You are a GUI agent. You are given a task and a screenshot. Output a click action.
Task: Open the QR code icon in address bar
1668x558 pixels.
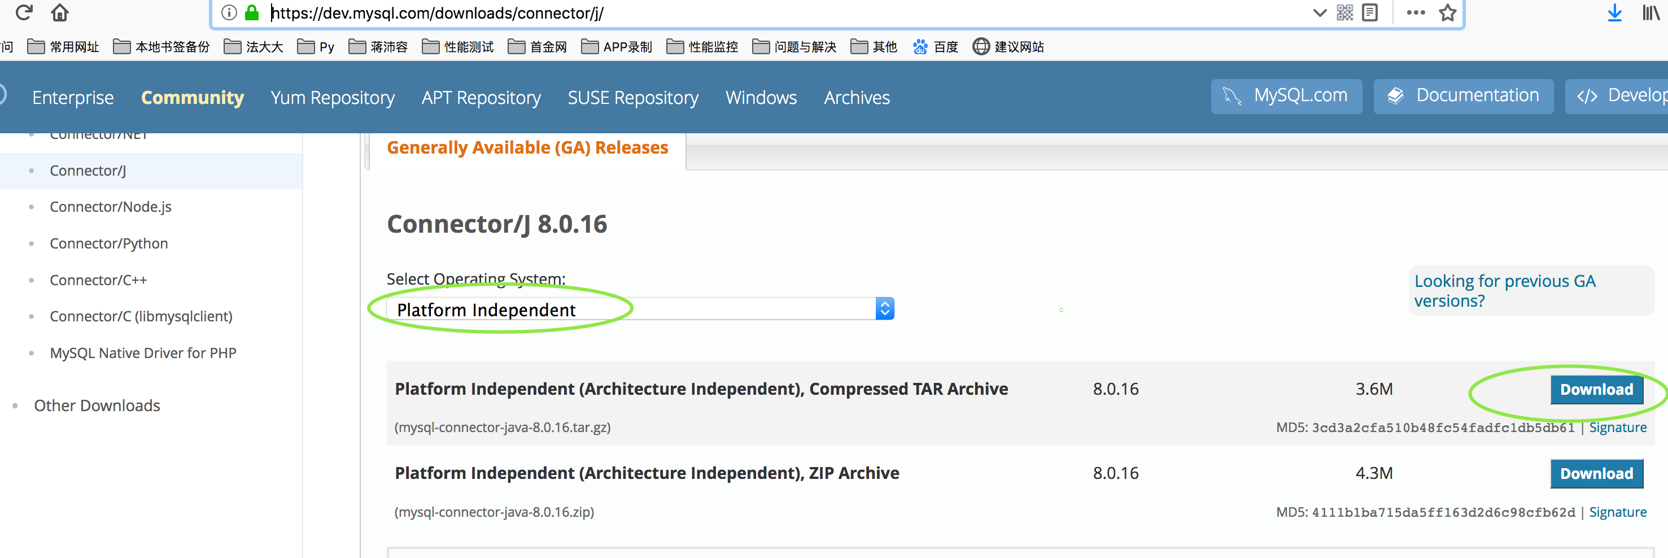1345,12
